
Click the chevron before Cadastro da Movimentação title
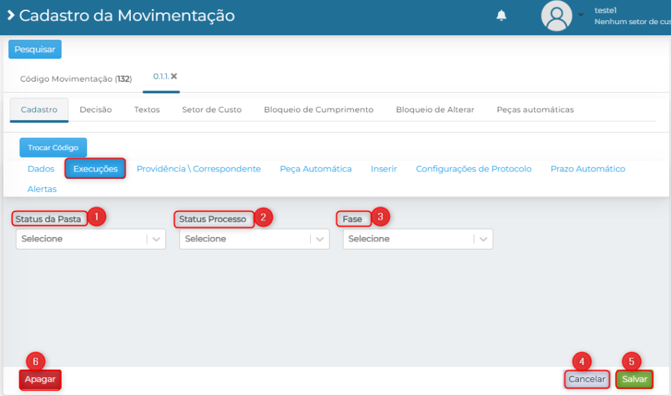point(11,15)
